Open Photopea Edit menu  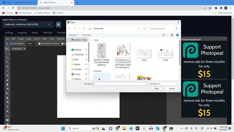[13, 39]
